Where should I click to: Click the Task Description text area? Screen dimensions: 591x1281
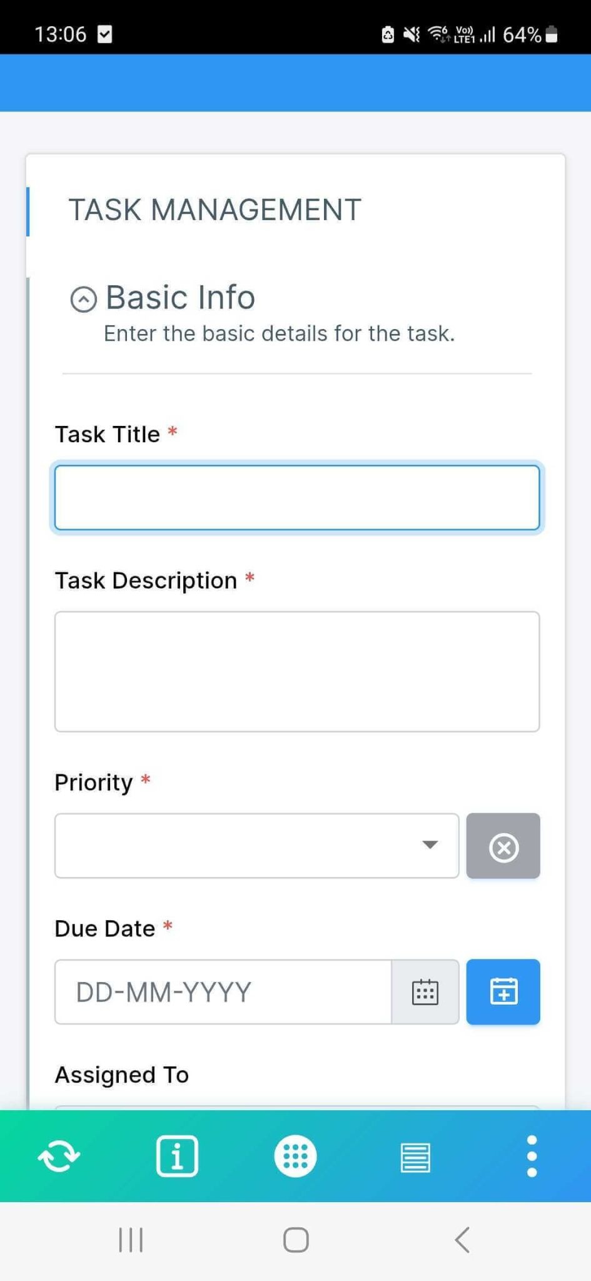coord(296,671)
